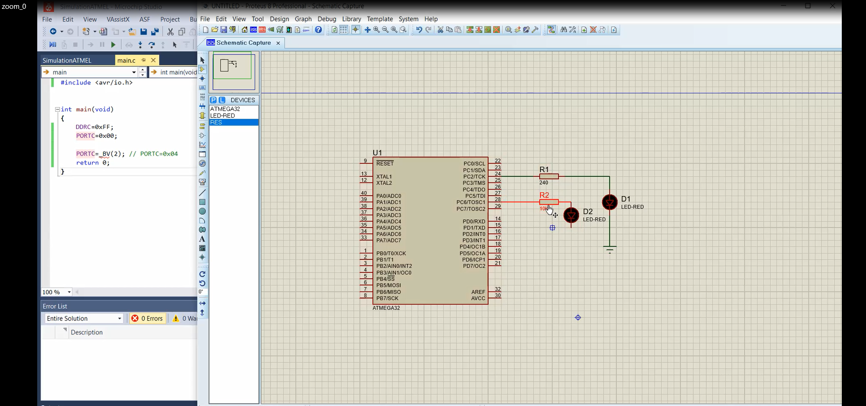Toggle pin on main.c tab
Screen dimensions: 866x406
[143, 60]
